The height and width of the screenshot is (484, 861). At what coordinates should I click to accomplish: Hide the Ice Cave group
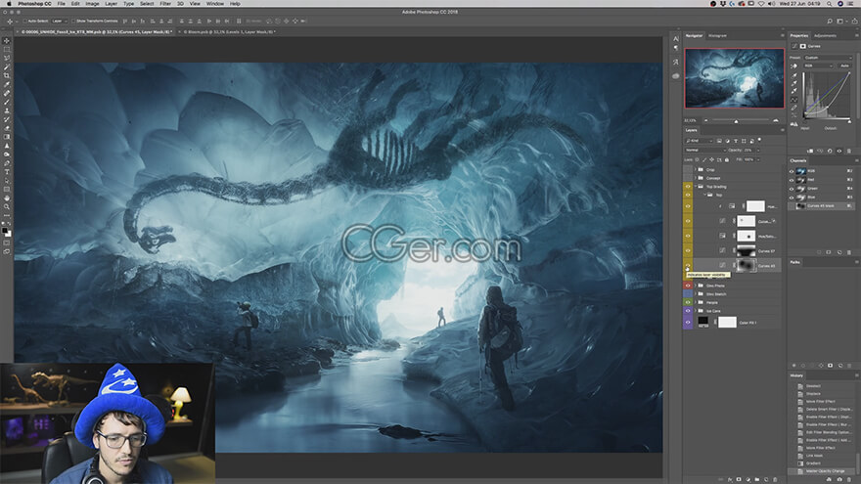pyautogui.click(x=688, y=311)
